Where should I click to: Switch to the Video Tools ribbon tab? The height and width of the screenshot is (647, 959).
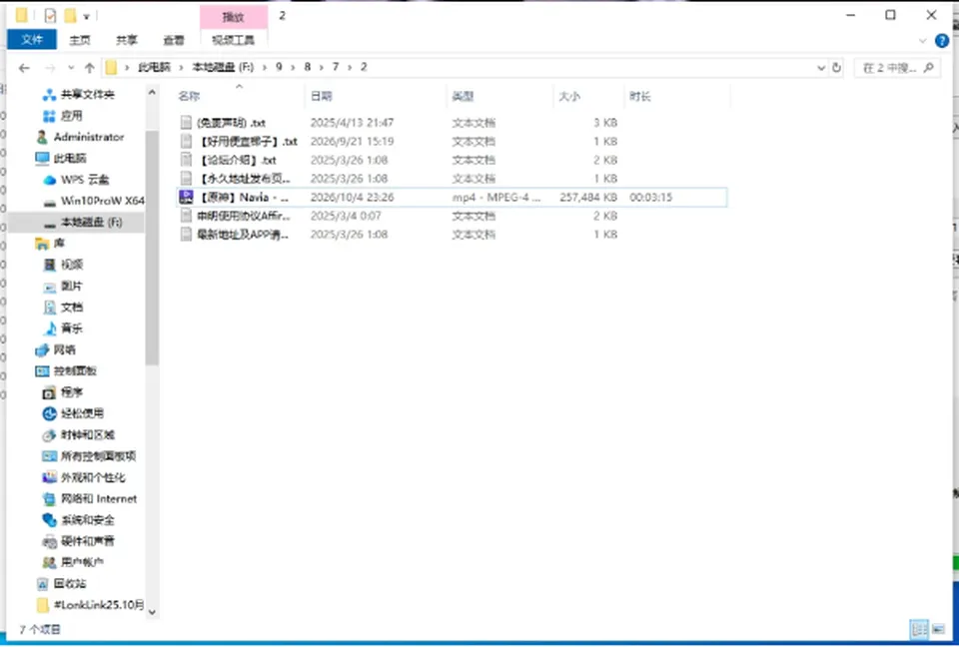tap(233, 40)
